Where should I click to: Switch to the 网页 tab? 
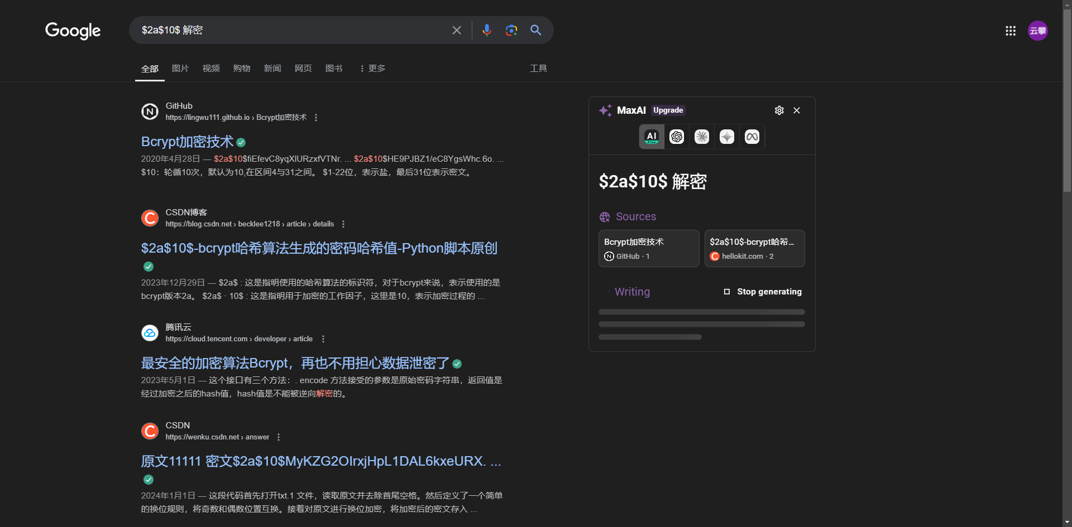(303, 69)
